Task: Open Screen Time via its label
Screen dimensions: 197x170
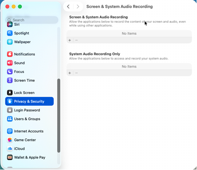Action: [24, 80]
